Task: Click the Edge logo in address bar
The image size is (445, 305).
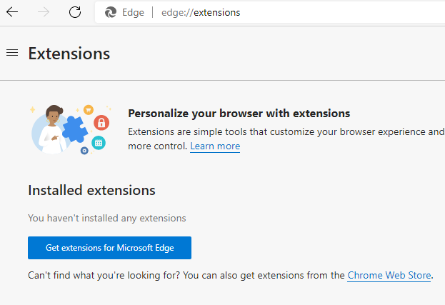Action: (111, 12)
